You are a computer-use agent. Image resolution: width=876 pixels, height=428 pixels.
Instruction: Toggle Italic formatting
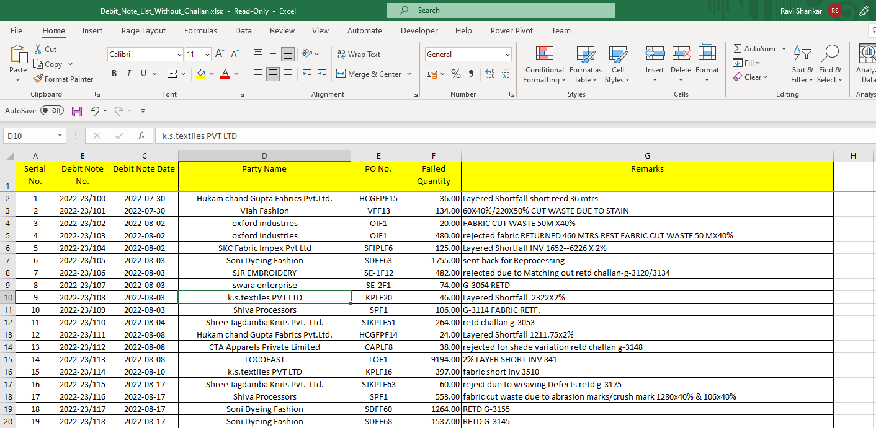click(129, 74)
